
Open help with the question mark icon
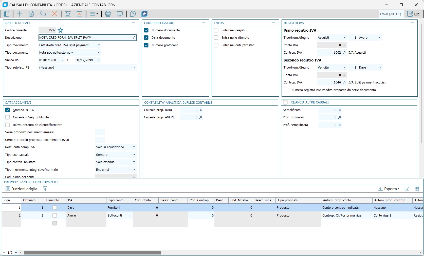[x=133, y=14]
